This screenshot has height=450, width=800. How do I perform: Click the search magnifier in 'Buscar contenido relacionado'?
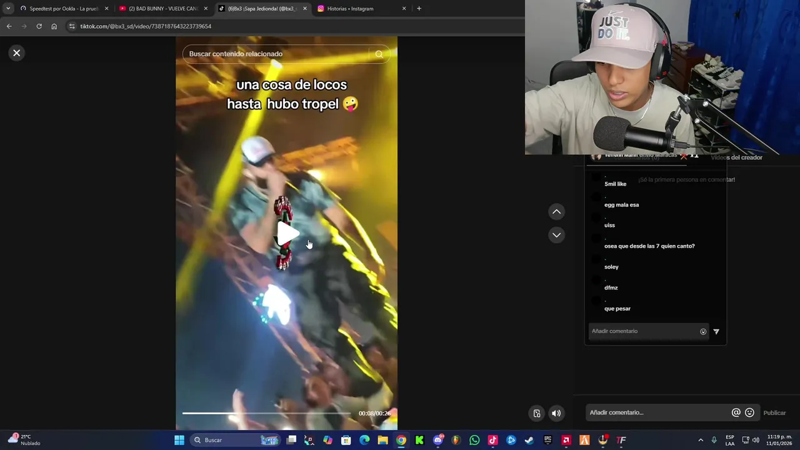379,54
